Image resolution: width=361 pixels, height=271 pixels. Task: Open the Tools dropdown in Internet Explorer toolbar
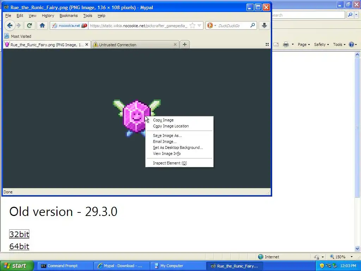tap(339, 44)
